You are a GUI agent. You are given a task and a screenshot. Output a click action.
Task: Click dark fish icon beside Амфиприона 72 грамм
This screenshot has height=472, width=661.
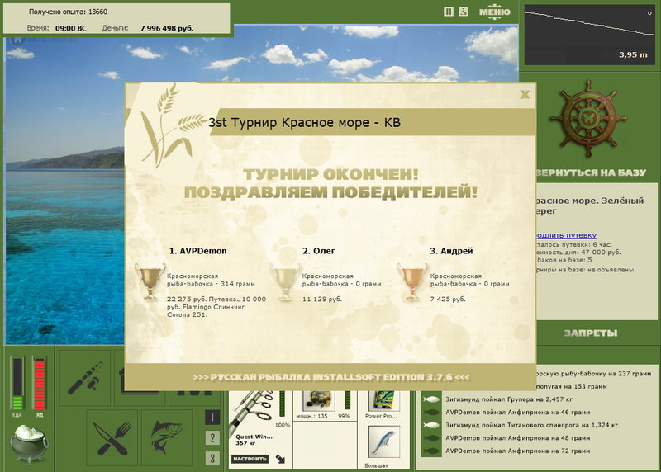[x=430, y=451]
